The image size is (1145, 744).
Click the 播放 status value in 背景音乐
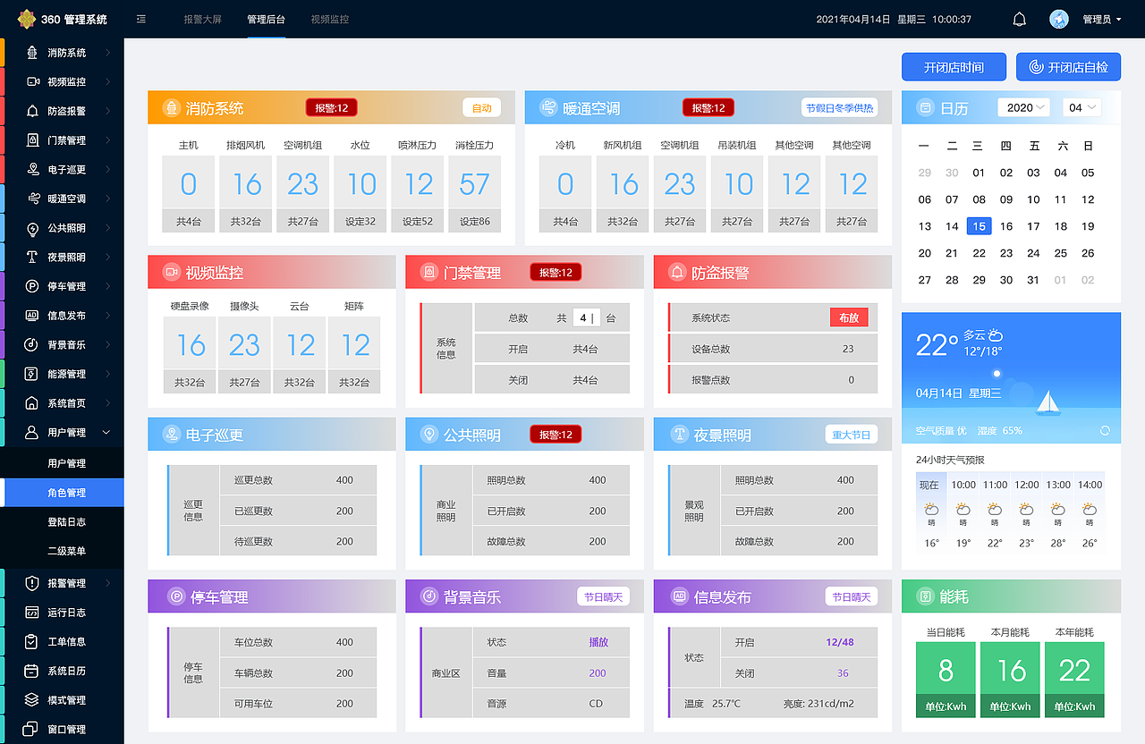point(598,642)
